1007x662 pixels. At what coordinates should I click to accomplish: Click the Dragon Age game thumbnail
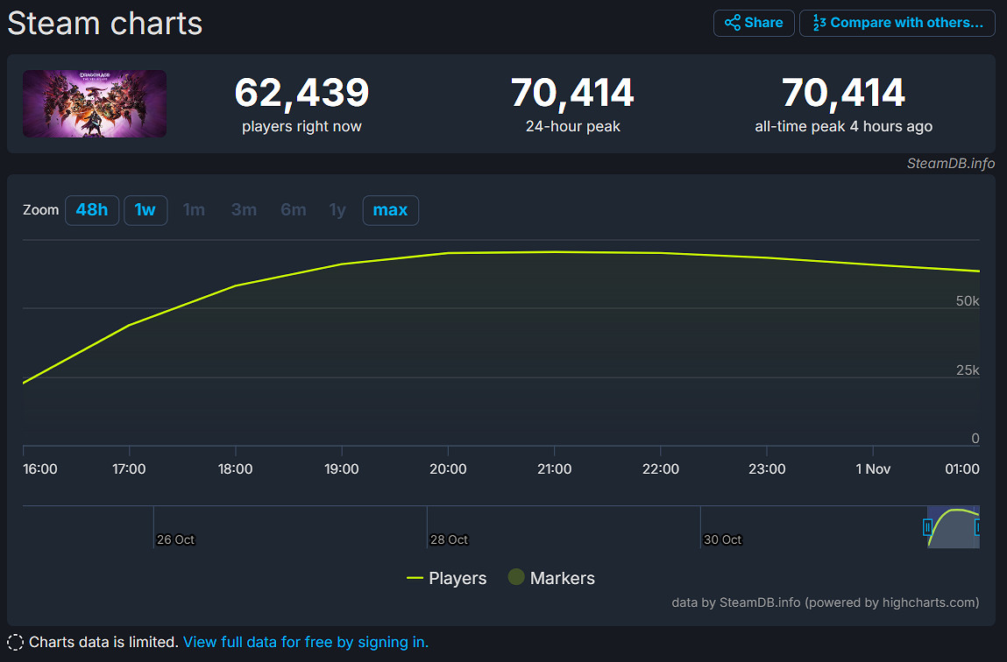95,103
